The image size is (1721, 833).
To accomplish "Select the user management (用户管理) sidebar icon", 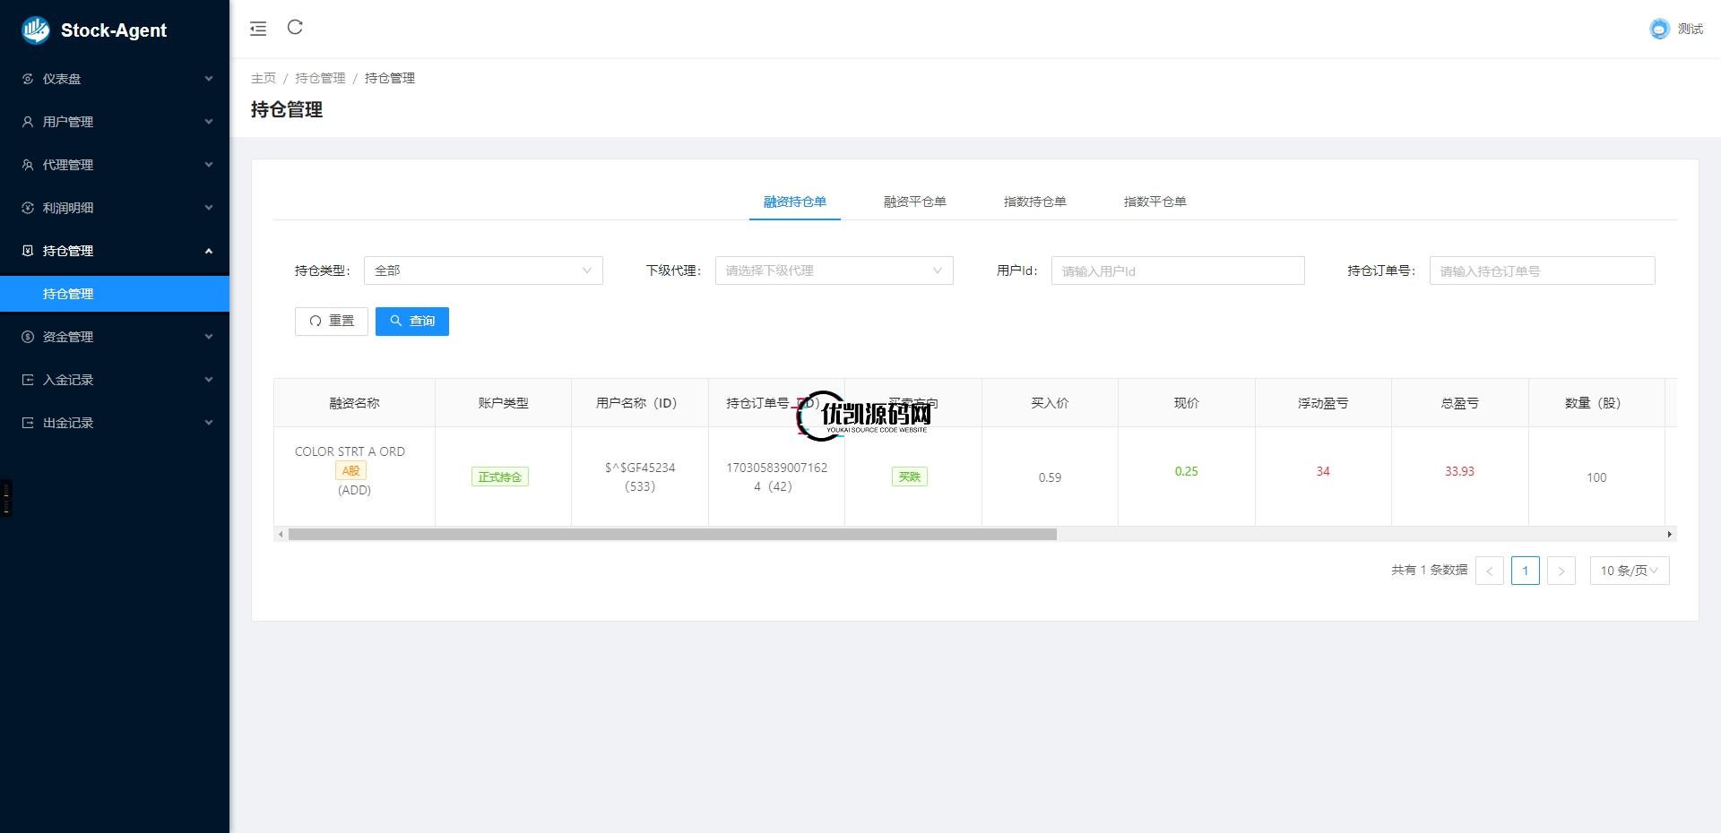I will tap(27, 122).
